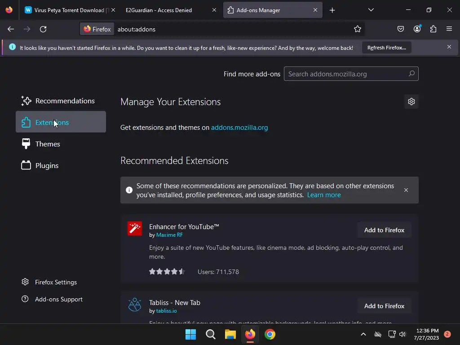
Task: Switch to Virus Petya Torrent Download tab
Action: pos(70,10)
